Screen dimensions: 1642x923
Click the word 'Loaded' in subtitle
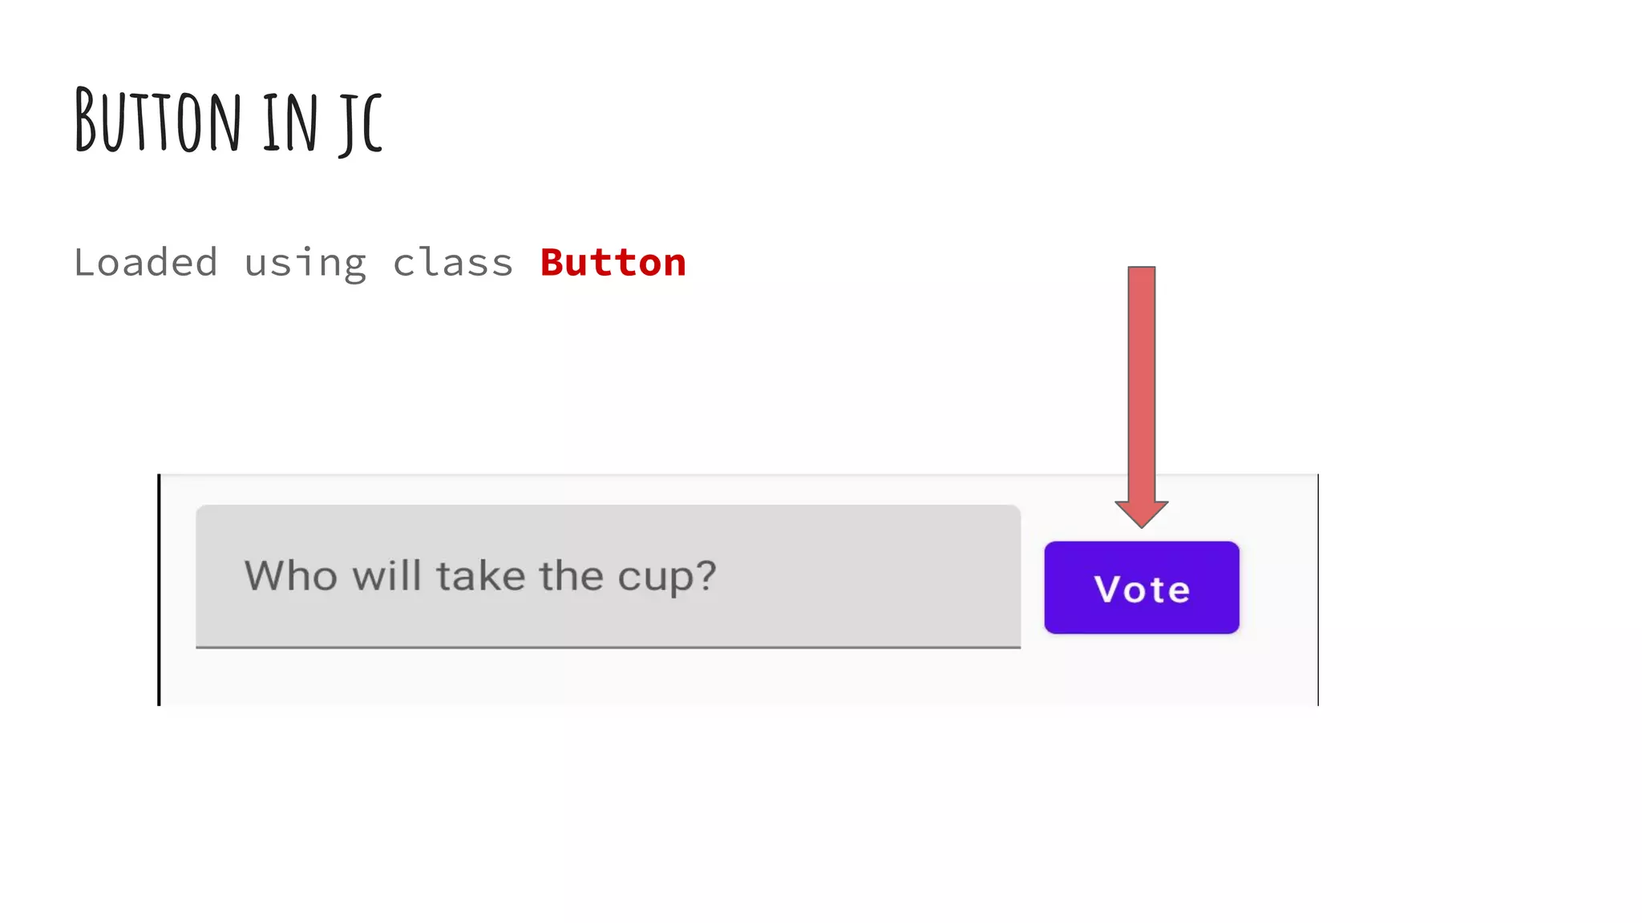click(145, 263)
